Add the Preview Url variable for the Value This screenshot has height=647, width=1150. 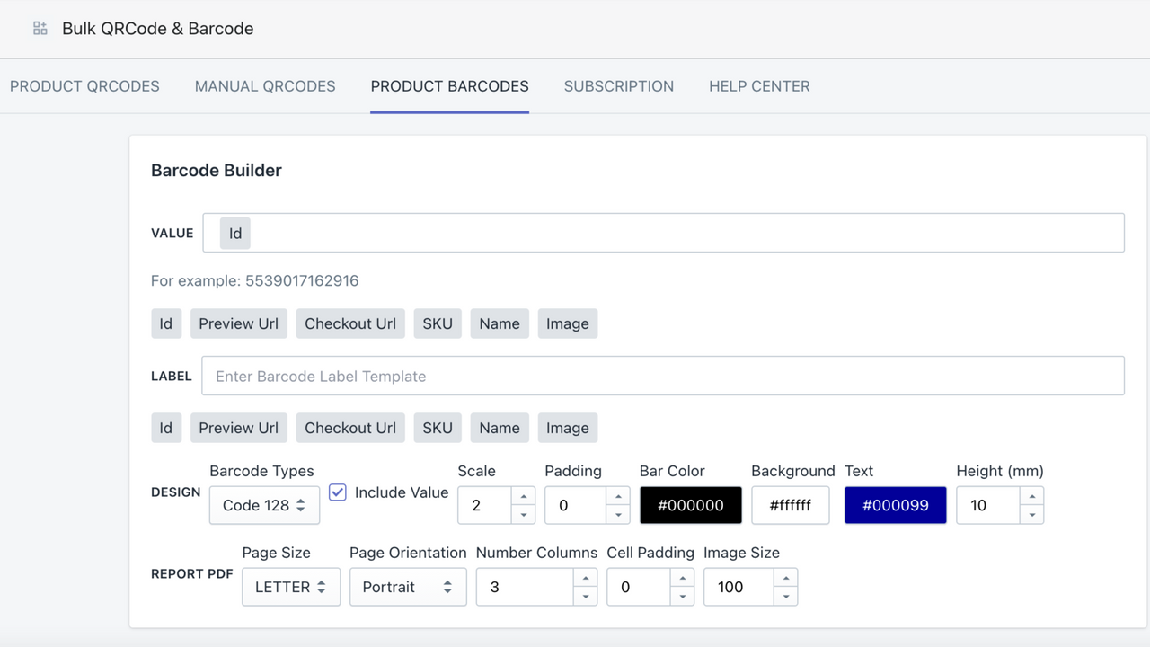[238, 323]
